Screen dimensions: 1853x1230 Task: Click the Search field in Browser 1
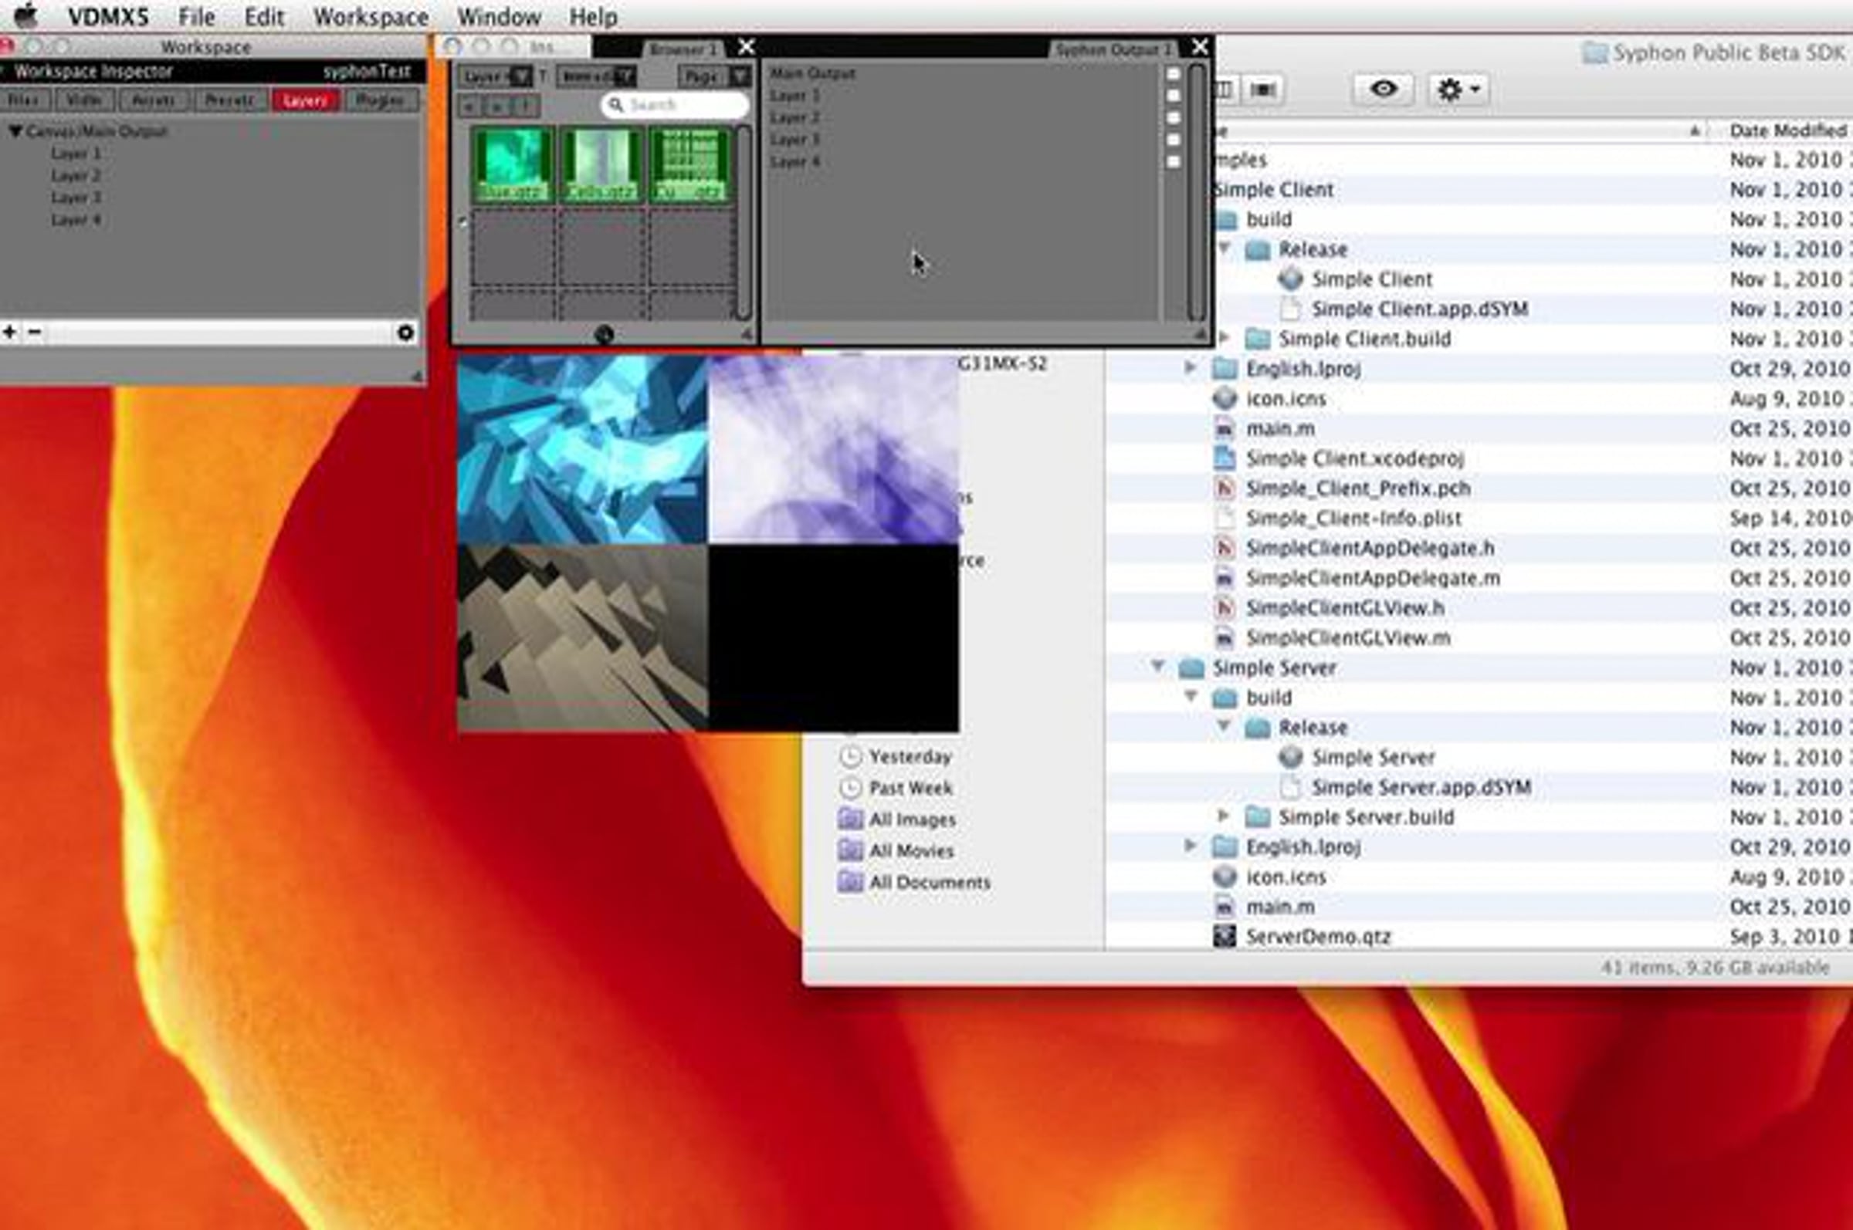pos(675,105)
